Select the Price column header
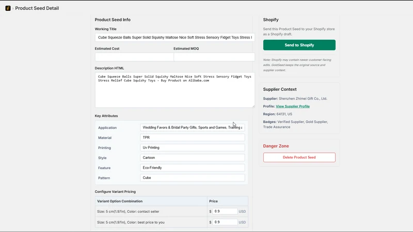Screen dimensions: 413x232 click(x=213, y=201)
